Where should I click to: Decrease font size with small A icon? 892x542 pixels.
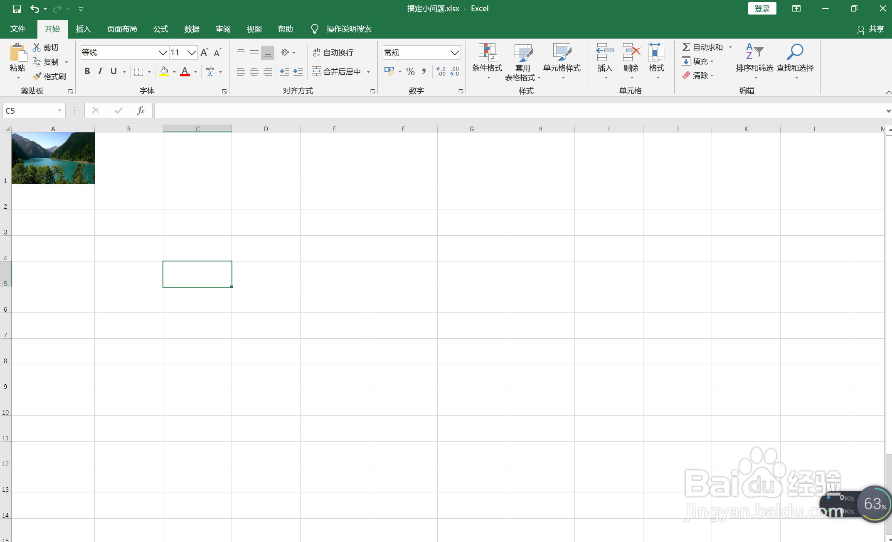coord(217,52)
